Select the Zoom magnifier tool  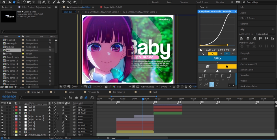pyautogui.click(x=19, y=2)
